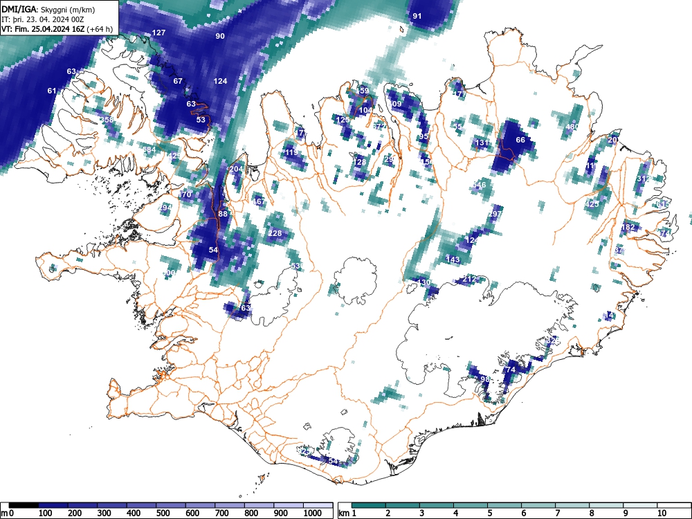Select the dark teal swatch between km 1 and 2
692x519 pixels.
(x=369, y=505)
